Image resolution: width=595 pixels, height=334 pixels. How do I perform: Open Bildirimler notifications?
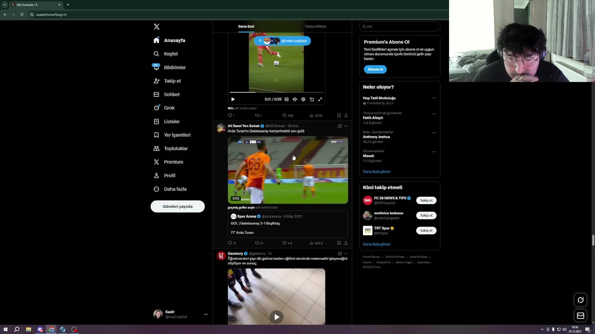tap(170, 67)
